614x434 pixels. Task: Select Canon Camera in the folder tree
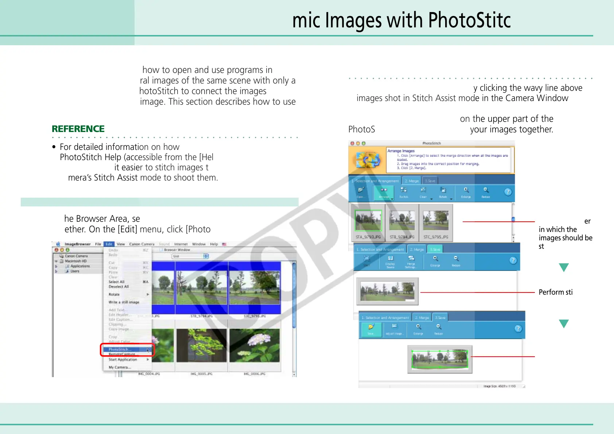click(x=76, y=256)
